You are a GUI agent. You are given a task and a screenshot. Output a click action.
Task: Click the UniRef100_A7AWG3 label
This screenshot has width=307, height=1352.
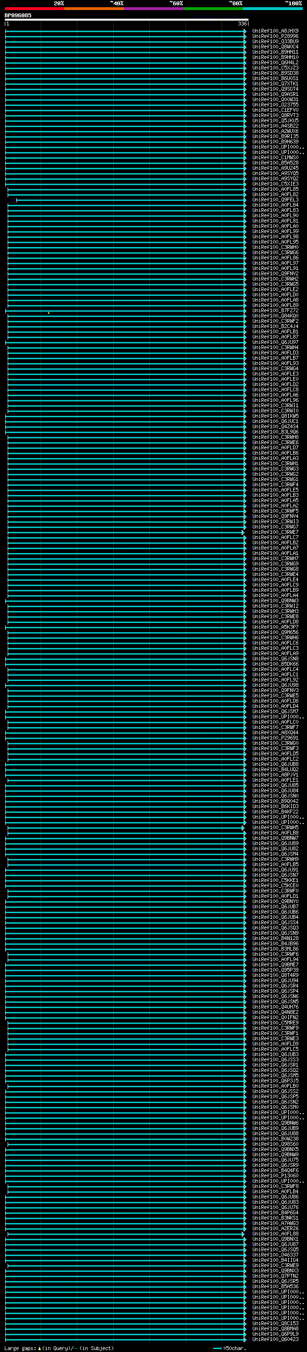click(x=275, y=1223)
